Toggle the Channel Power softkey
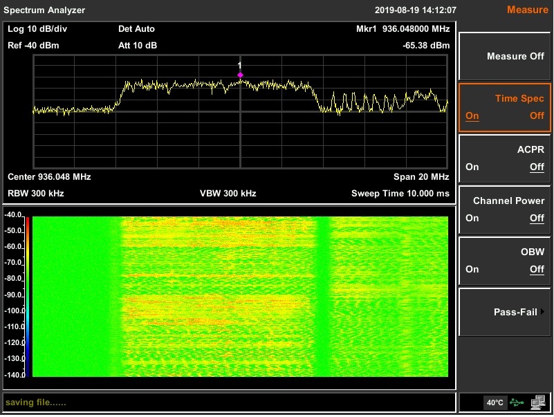 [505, 210]
